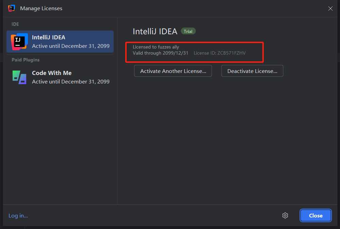Click the Paid Plugins section header

pyautogui.click(x=26, y=60)
